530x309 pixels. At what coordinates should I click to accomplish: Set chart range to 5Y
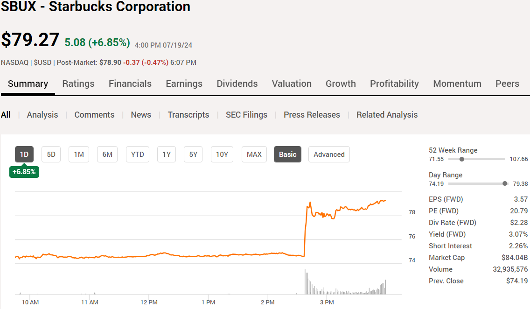point(193,154)
